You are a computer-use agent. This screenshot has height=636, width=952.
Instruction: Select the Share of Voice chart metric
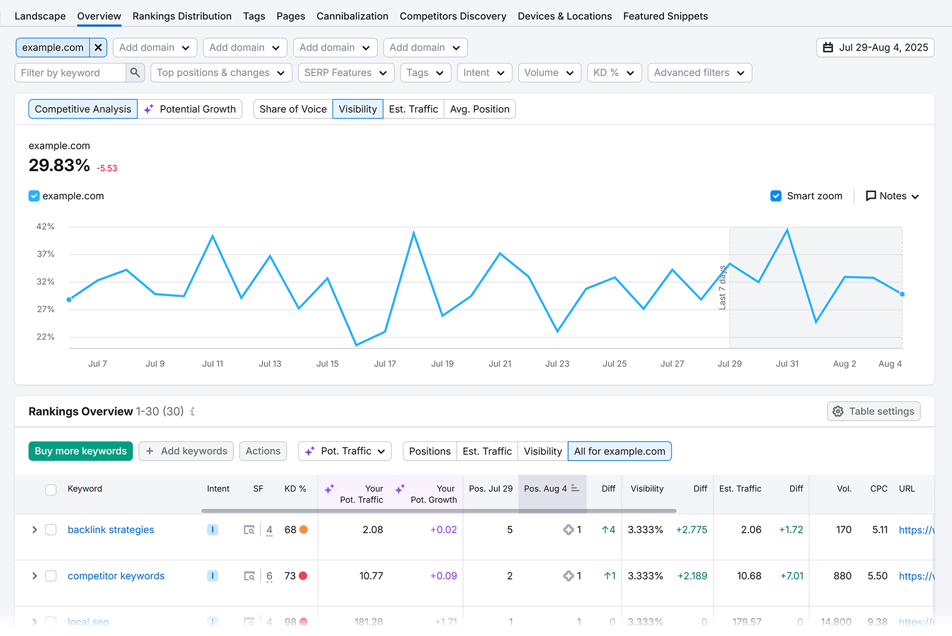tap(293, 109)
